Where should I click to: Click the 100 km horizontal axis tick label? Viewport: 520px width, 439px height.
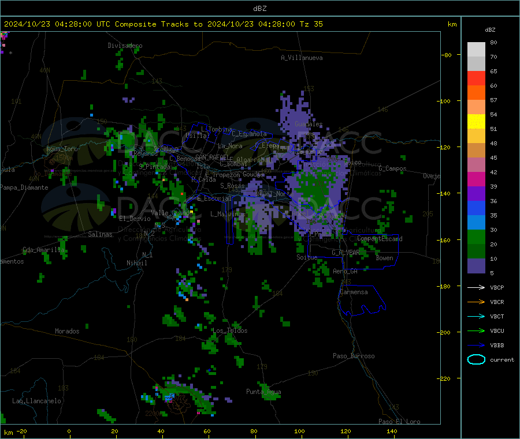(299, 431)
